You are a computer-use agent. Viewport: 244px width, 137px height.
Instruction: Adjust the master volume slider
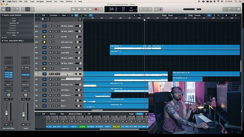[x=192, y=9]
